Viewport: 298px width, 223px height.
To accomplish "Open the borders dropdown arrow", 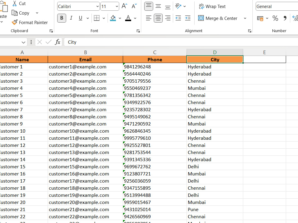I will (104, 18).
